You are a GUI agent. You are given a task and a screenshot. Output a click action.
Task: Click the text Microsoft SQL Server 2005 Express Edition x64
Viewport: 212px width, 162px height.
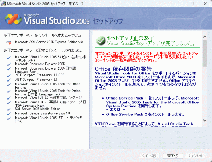(x=49, y=42)
